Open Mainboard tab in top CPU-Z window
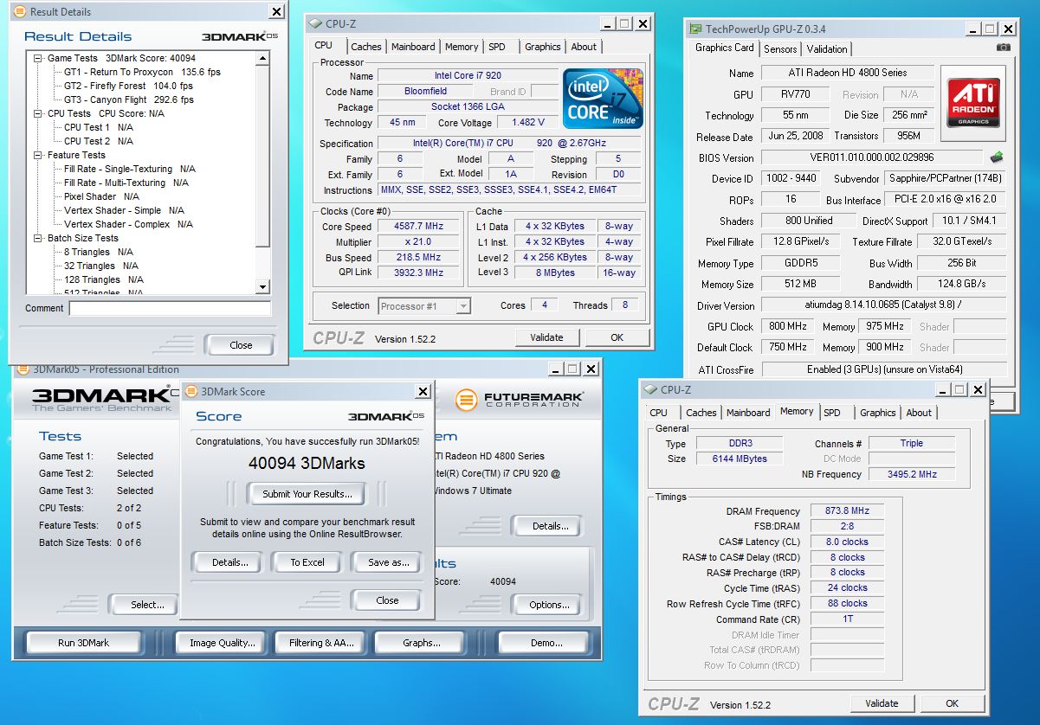 412,47
